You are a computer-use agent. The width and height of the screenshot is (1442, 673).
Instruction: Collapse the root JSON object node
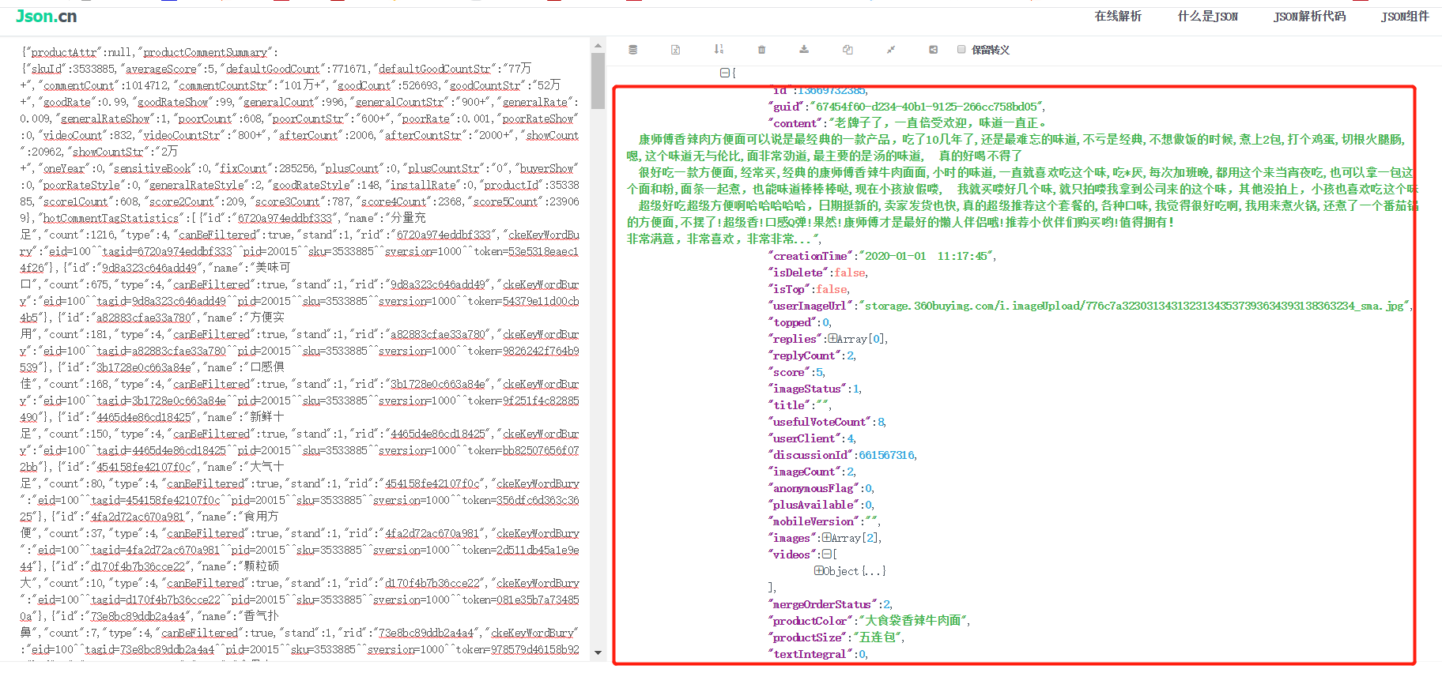pyautogui.click(x=724, y=73)
